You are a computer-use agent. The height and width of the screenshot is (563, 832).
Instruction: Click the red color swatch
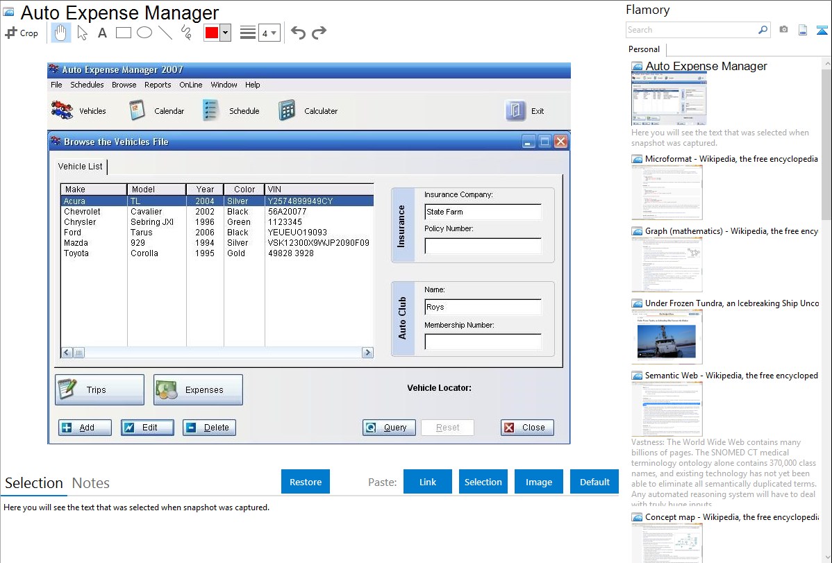click(212, 33)
